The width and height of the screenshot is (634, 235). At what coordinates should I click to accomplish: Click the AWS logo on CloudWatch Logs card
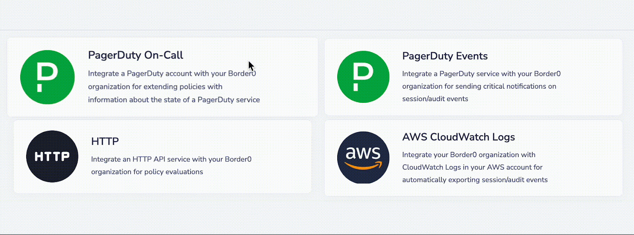coord(363,157)
